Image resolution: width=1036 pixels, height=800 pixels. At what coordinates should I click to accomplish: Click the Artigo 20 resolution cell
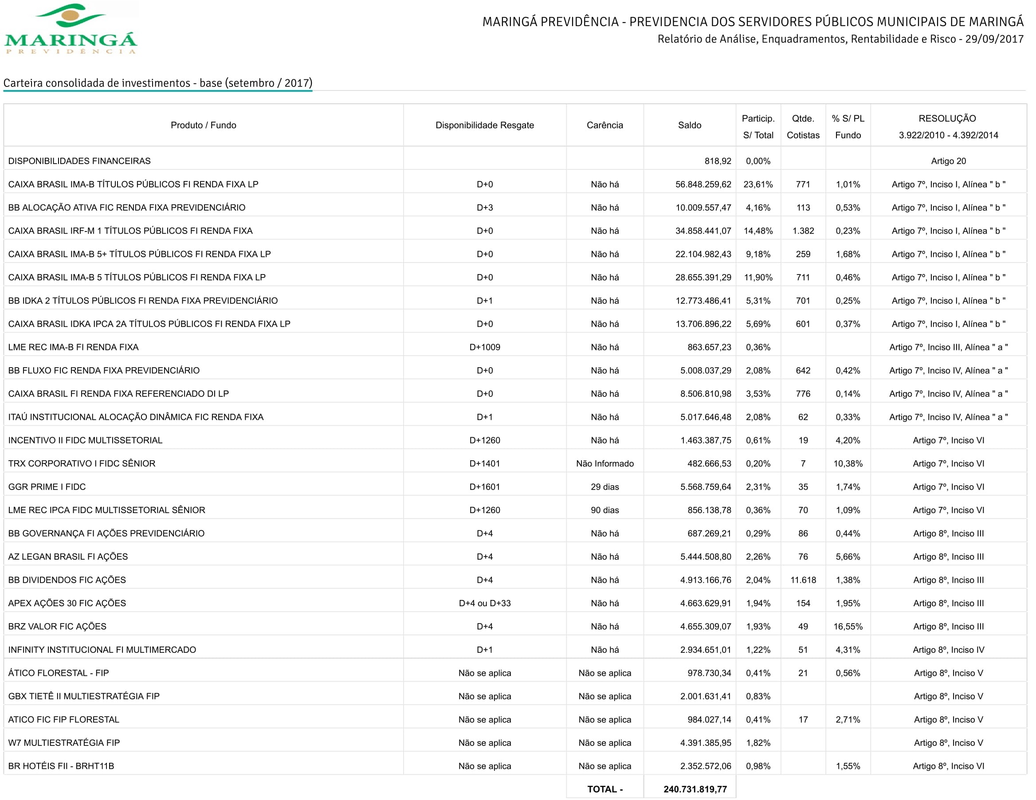tap(948, 161)
